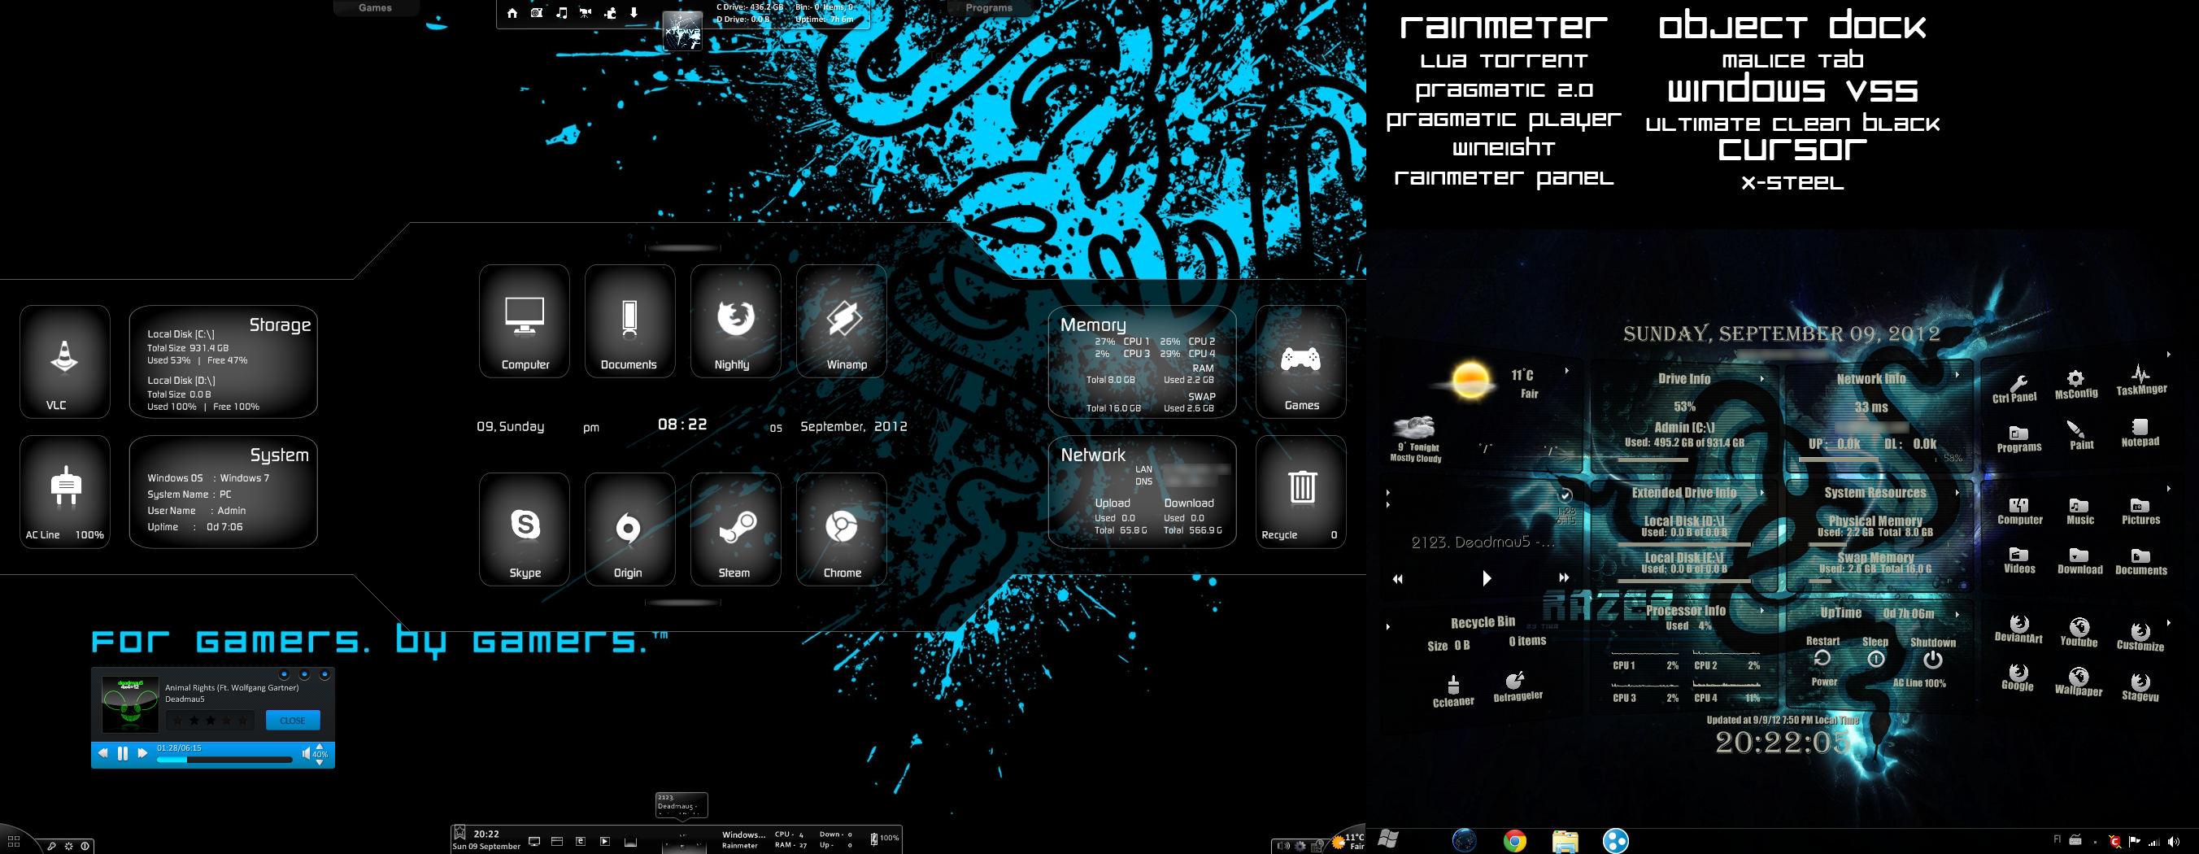Open the Music folder shortcut

pyautogui.click(x=2079, y=512)
